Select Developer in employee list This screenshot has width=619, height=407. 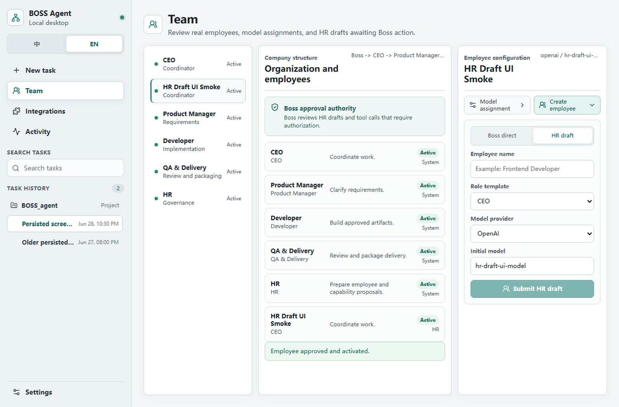198,145
